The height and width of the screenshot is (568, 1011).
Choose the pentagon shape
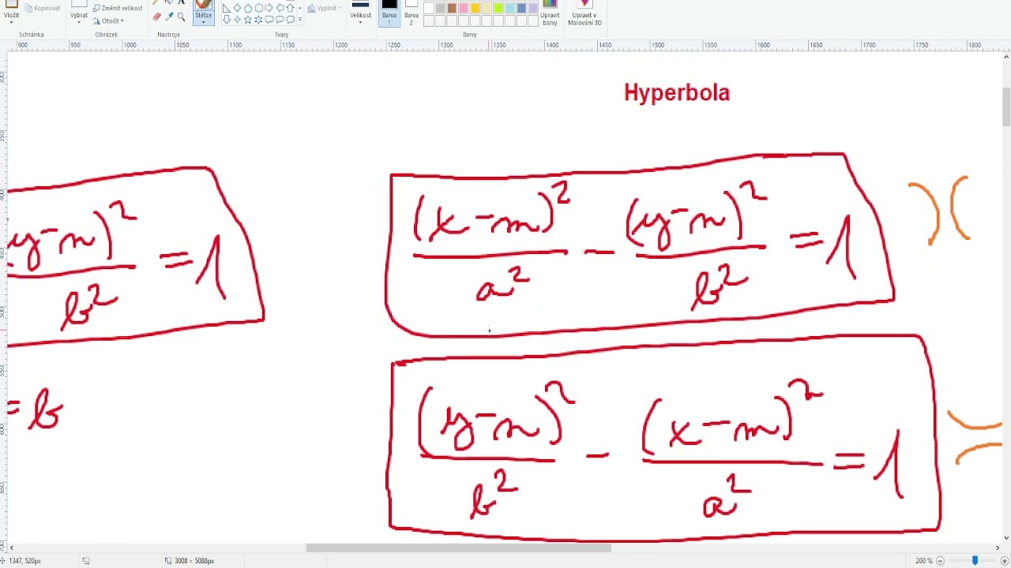point(248,8)
